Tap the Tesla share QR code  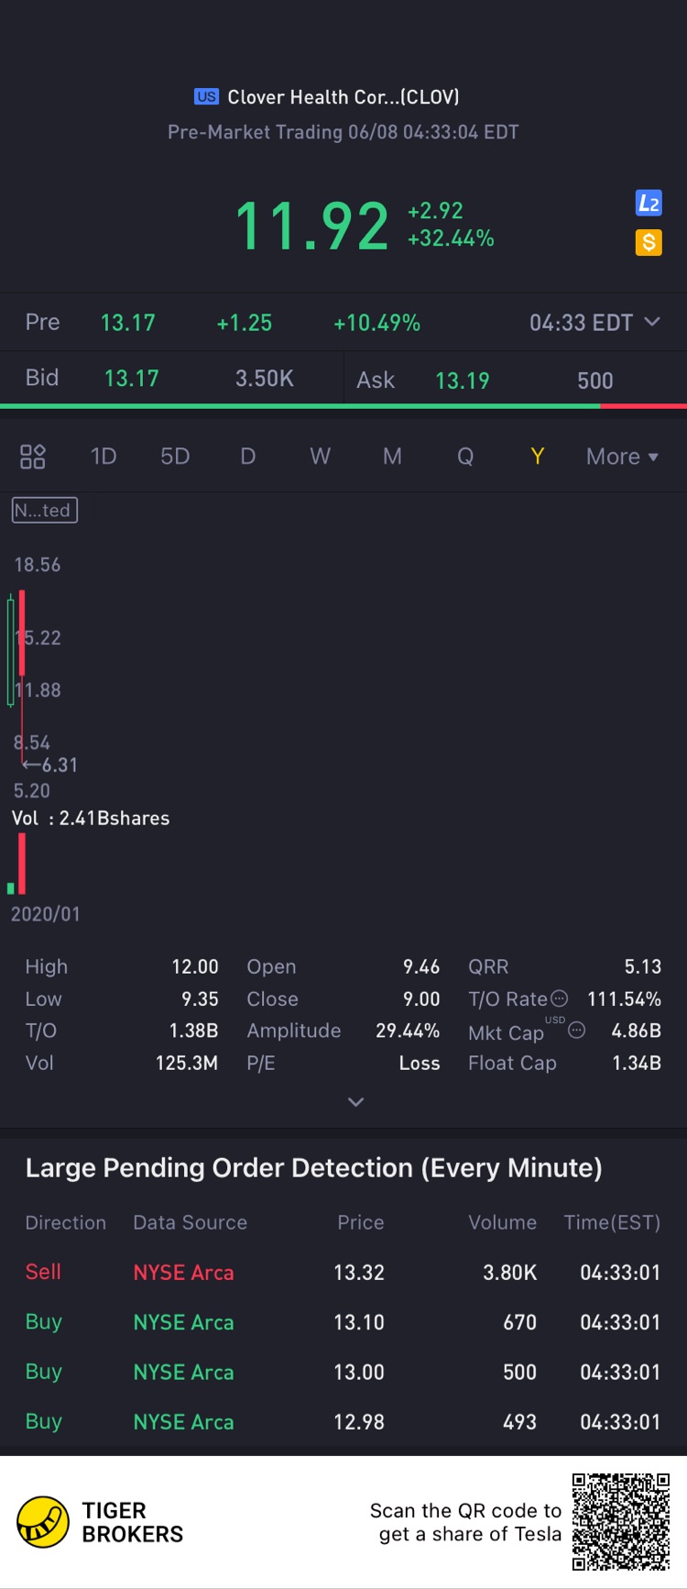621,1522
